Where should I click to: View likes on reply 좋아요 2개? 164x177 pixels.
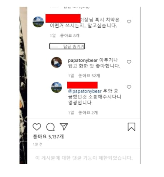[x=88, y=113]
